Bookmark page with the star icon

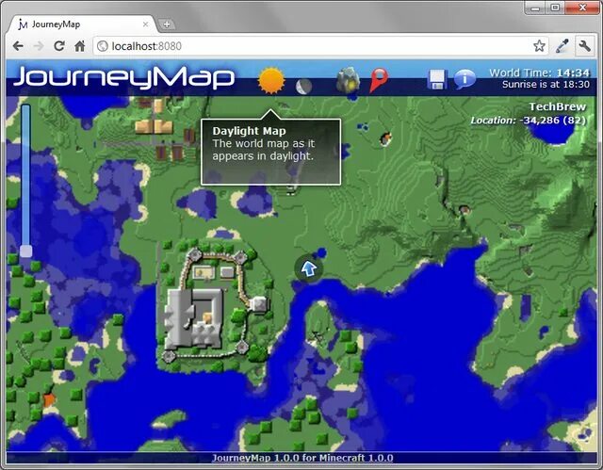tap(539, 46)
